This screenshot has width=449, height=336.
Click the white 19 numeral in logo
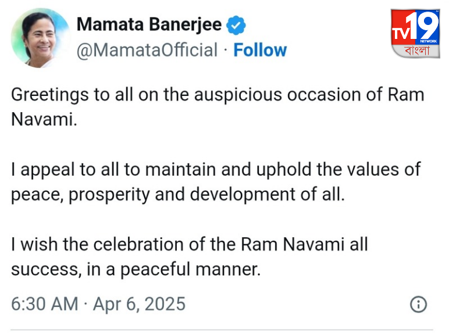(x=423, y=25)
